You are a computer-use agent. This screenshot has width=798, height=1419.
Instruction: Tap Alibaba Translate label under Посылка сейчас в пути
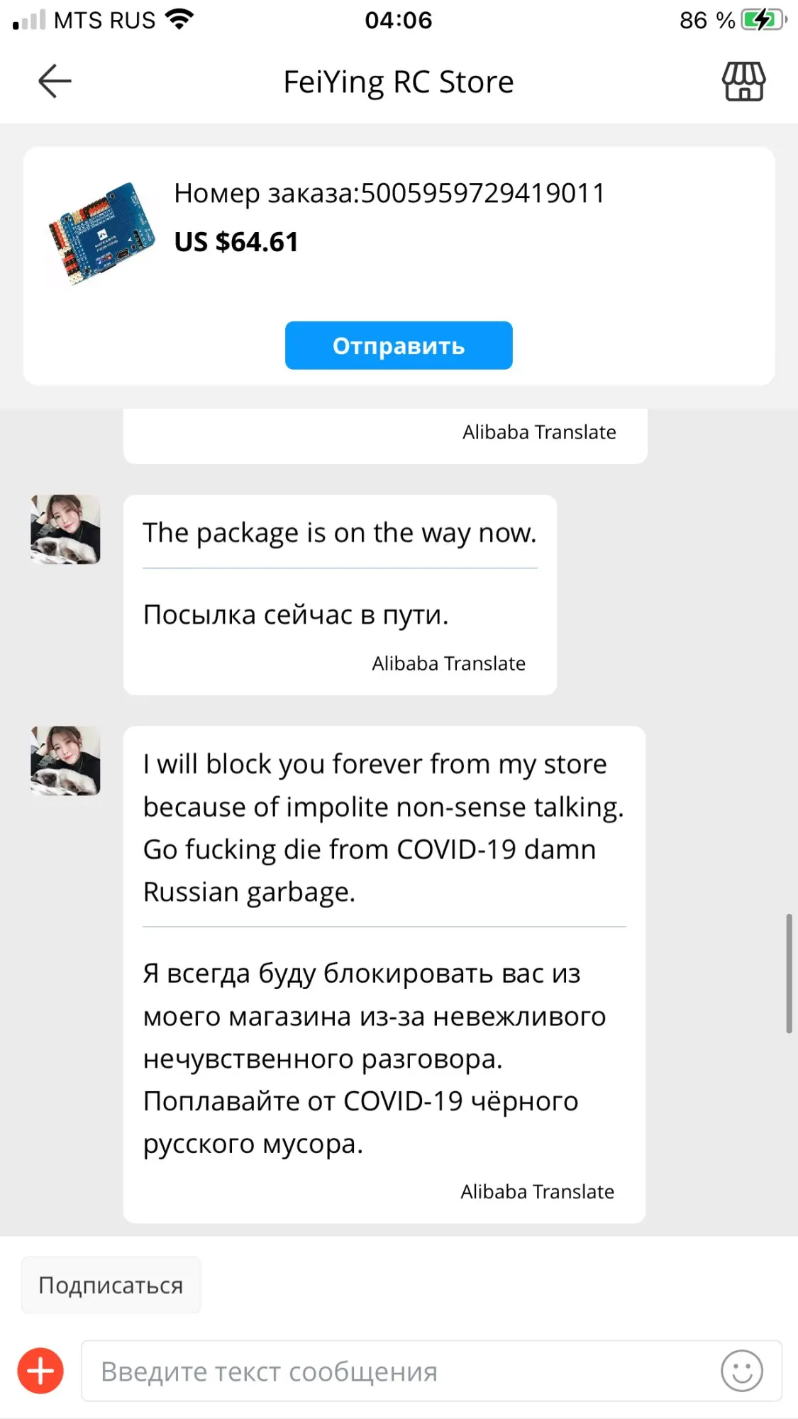click(448, 663)
